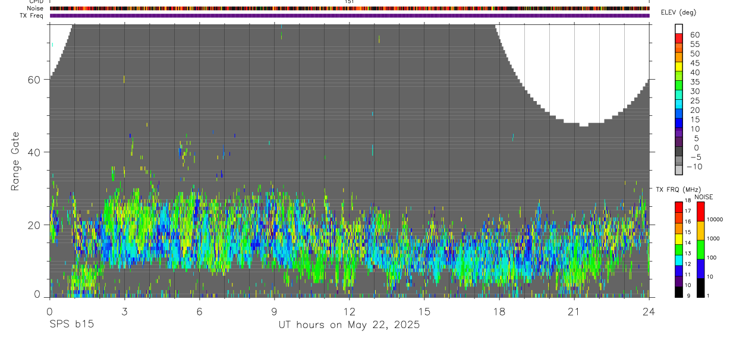
Task: Click the 18 tick label on UT axis
Action: pos(499,312)
